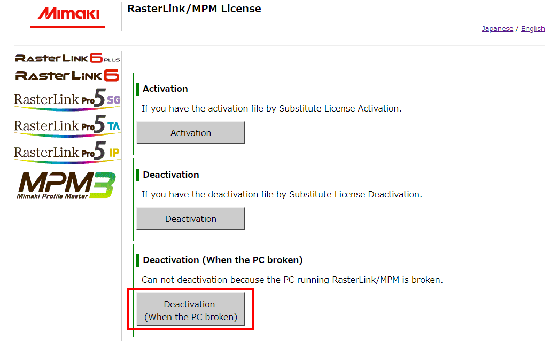
Task: Switch the page language to Japanese
Action: (x=498, y=28)
